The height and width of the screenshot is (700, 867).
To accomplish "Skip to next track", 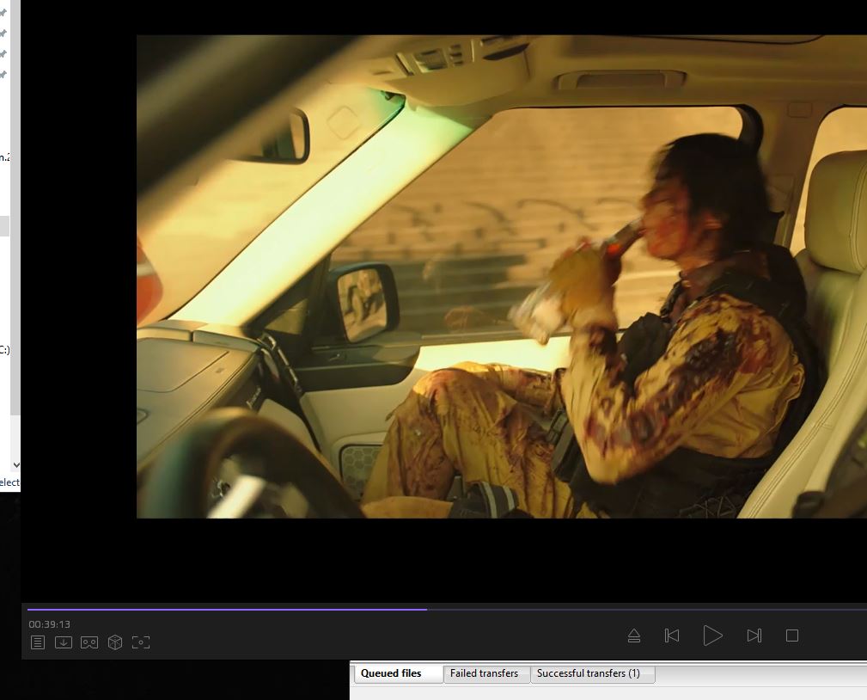I will click(x=754, y=636).
